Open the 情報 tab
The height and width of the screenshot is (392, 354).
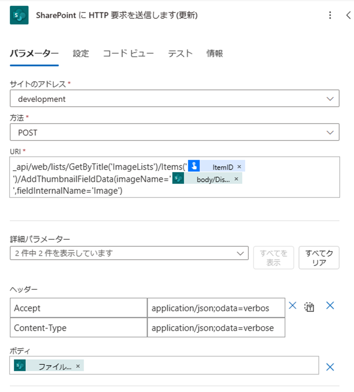tap(214, 54)
